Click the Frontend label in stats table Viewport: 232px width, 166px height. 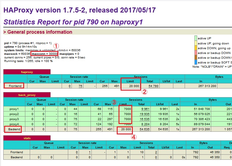tap(17, 152)
